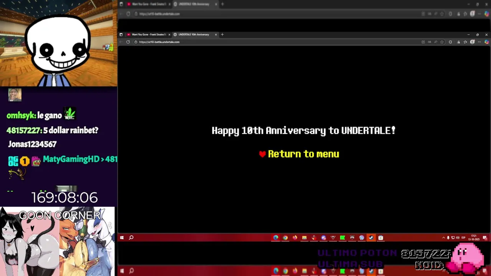Open the browser profile avatar
The image size is (491, 276).
point(473,42)
